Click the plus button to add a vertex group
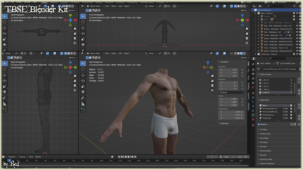The width and height of the screenshot is (303, 170). 299,79
